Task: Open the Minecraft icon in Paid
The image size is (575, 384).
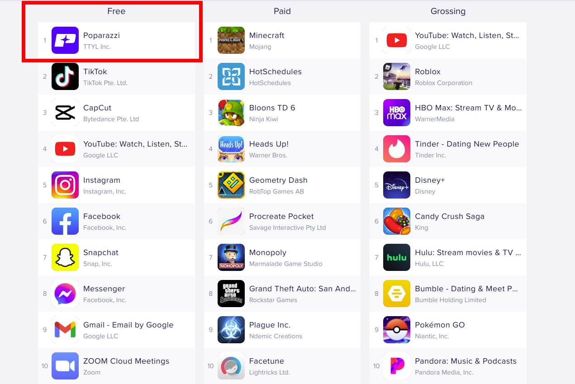Action: [x=231, y=40]
